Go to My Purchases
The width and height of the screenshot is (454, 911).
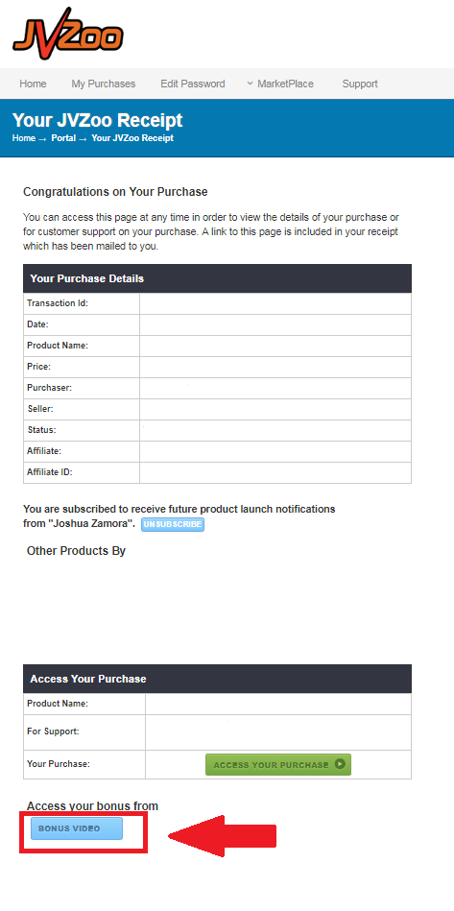(x=104, y=84)
